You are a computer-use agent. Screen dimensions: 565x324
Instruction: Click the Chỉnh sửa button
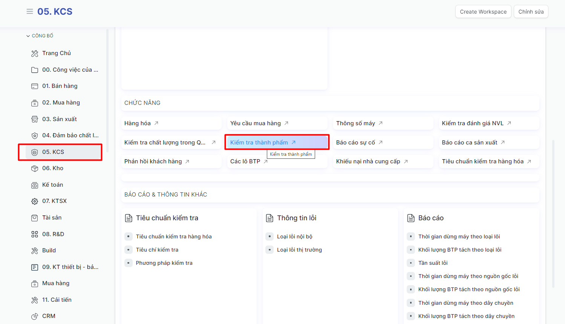531,12
